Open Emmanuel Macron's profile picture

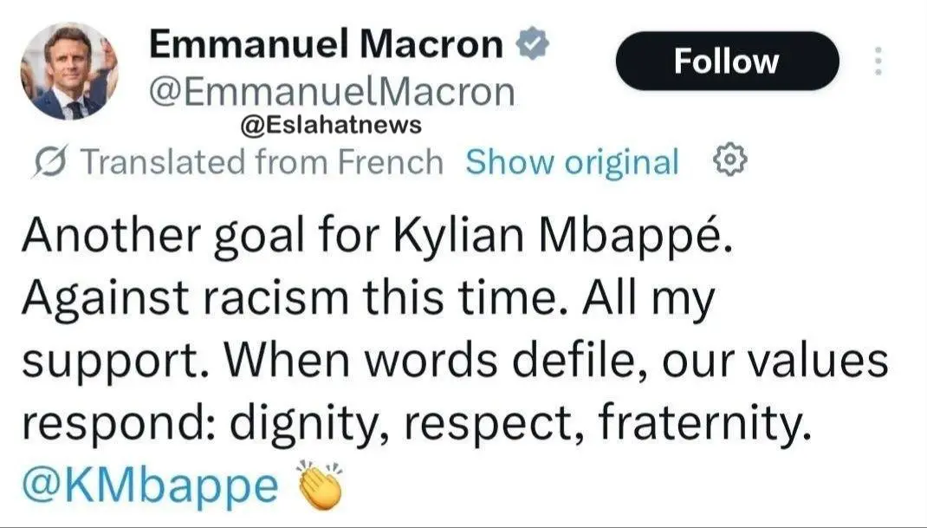point(69,71)
